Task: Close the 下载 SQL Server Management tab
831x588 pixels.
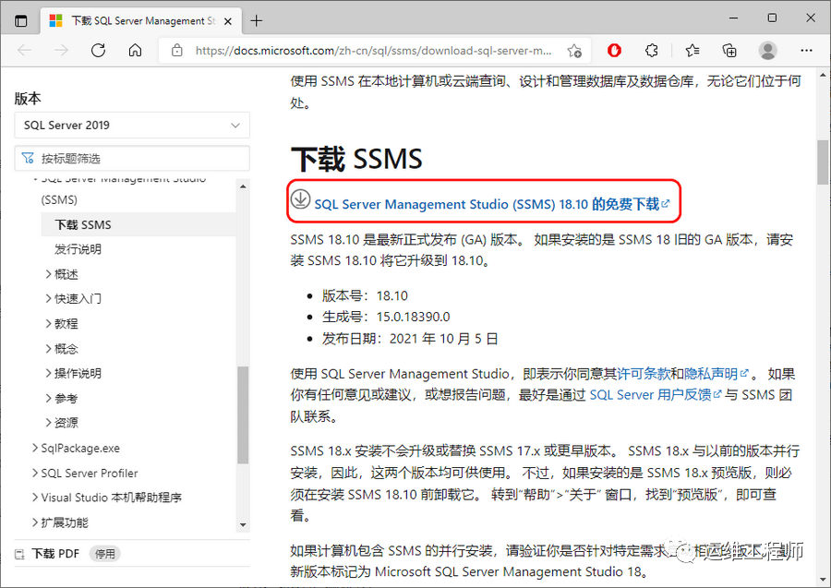Action: coord(228,21)
